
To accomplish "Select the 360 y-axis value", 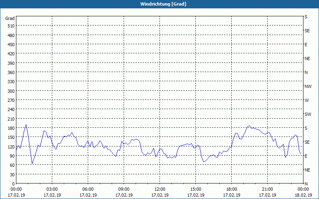I will (12, 72).
